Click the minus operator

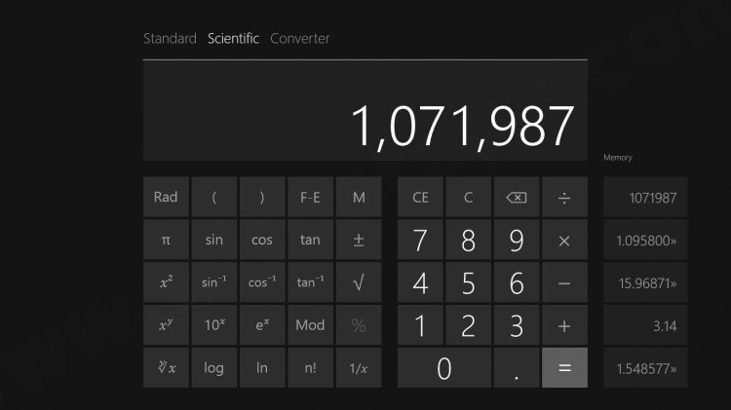pos(564,282)
